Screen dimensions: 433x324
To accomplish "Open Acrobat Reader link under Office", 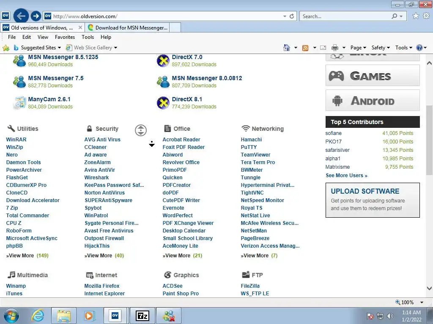I will click(x=181, y=140).
